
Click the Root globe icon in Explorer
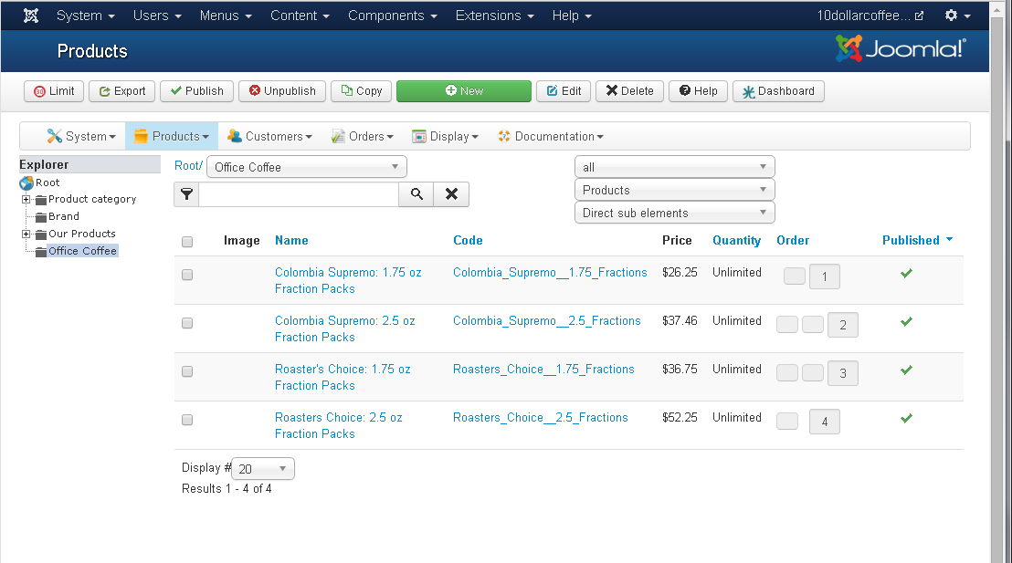(26, 183)
